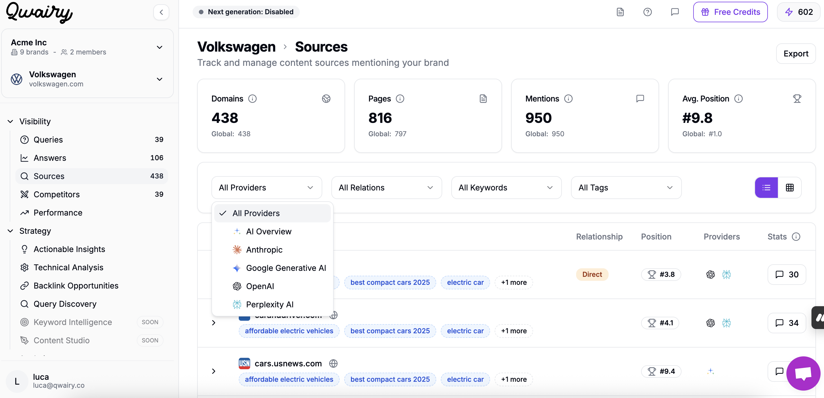
Task: Collapse the sidebar with the back chevron
Action: click(x=161, y=12)
